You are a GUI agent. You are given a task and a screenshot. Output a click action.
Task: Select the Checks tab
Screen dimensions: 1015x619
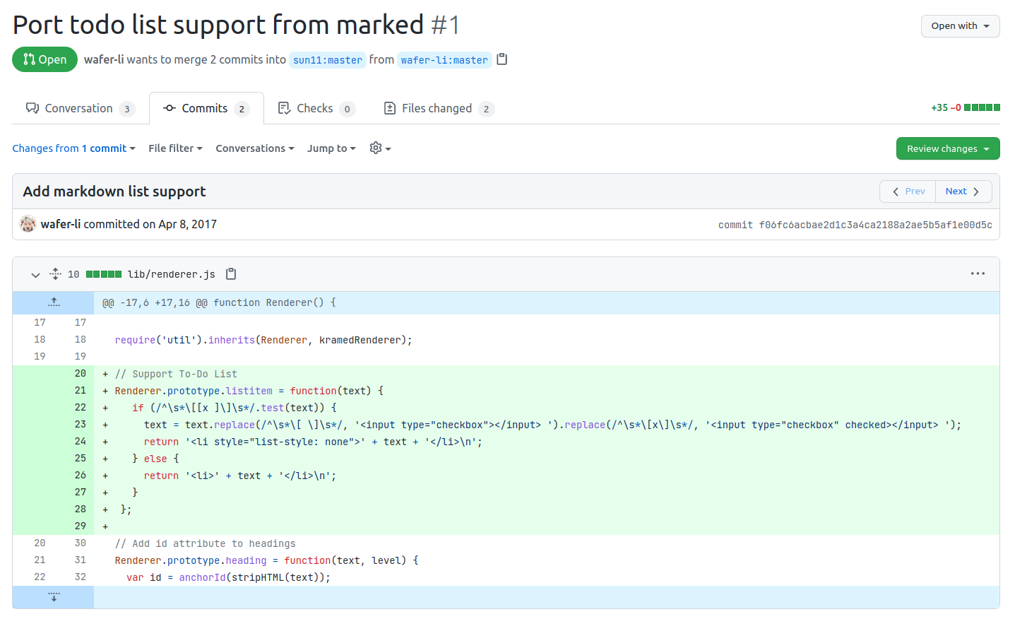[316, 108]
